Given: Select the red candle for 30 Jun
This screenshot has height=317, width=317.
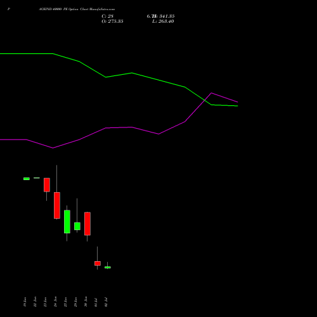Looking at the screenshot, I should 87,224.
